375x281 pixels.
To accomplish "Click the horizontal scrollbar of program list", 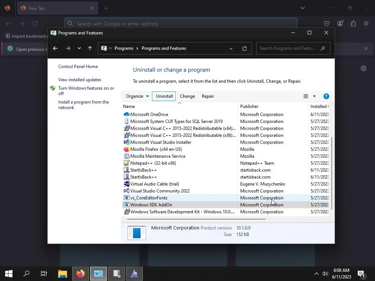I will point(196,219).
